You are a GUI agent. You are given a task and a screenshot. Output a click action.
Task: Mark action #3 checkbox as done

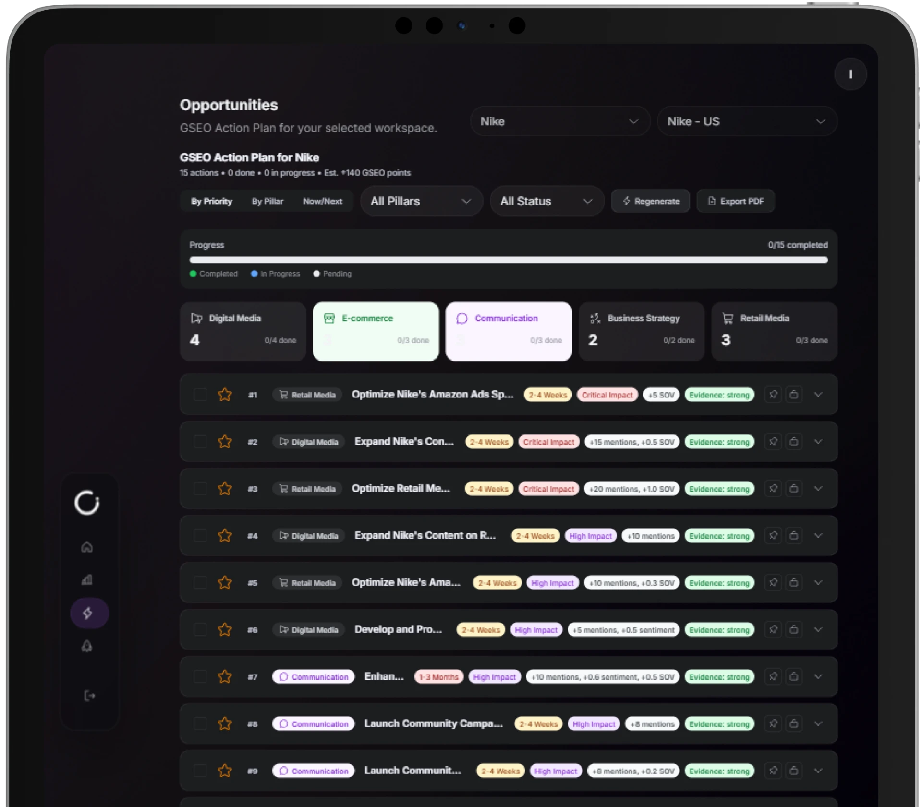(x=200, y=489)
